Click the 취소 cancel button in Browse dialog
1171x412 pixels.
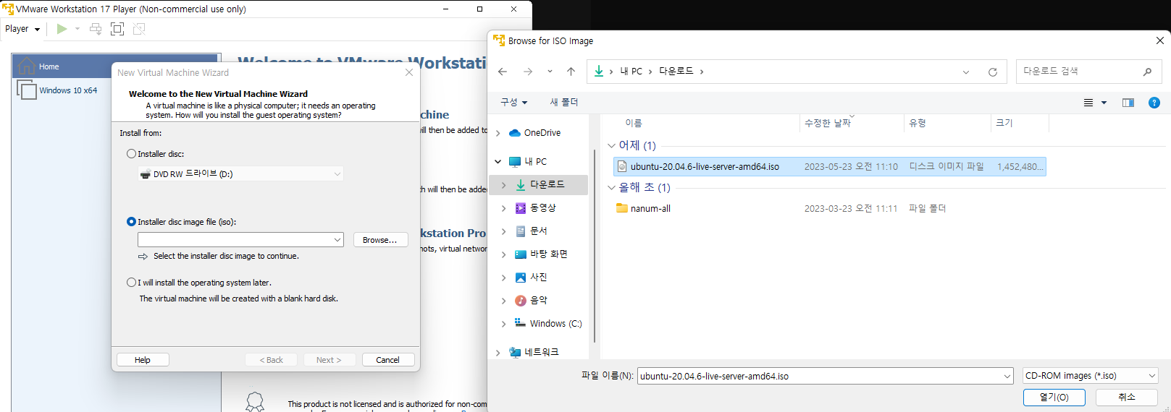point(1127,398)
